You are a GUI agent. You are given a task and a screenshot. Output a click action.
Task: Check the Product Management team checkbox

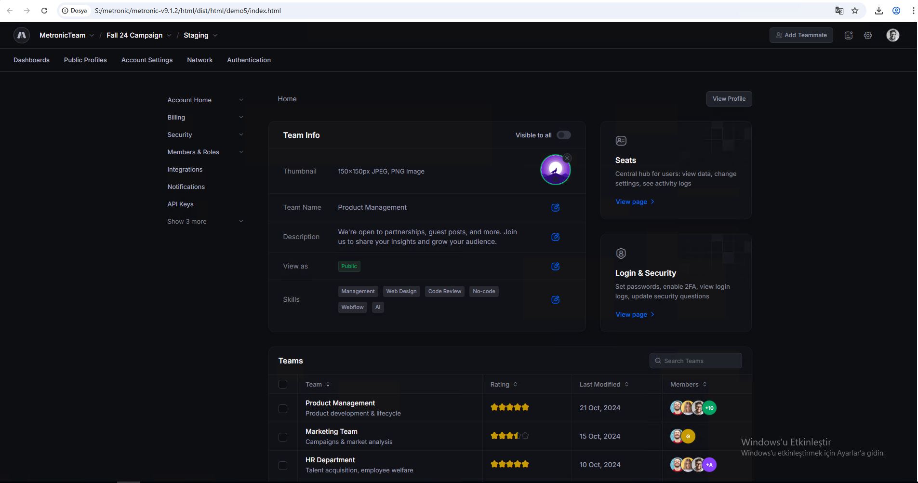[283, 409]
